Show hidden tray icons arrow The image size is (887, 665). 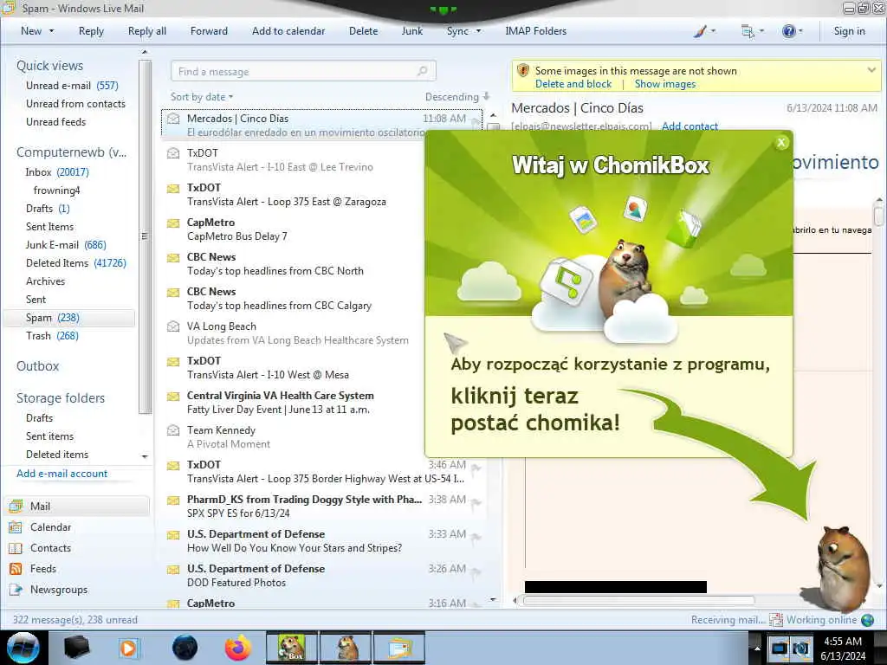pyautogui.click(x=757, y=648)
